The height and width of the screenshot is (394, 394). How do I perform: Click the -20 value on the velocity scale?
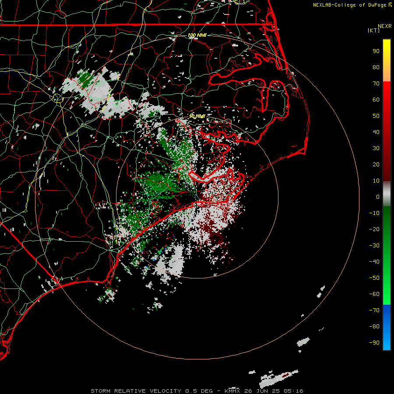374,229
